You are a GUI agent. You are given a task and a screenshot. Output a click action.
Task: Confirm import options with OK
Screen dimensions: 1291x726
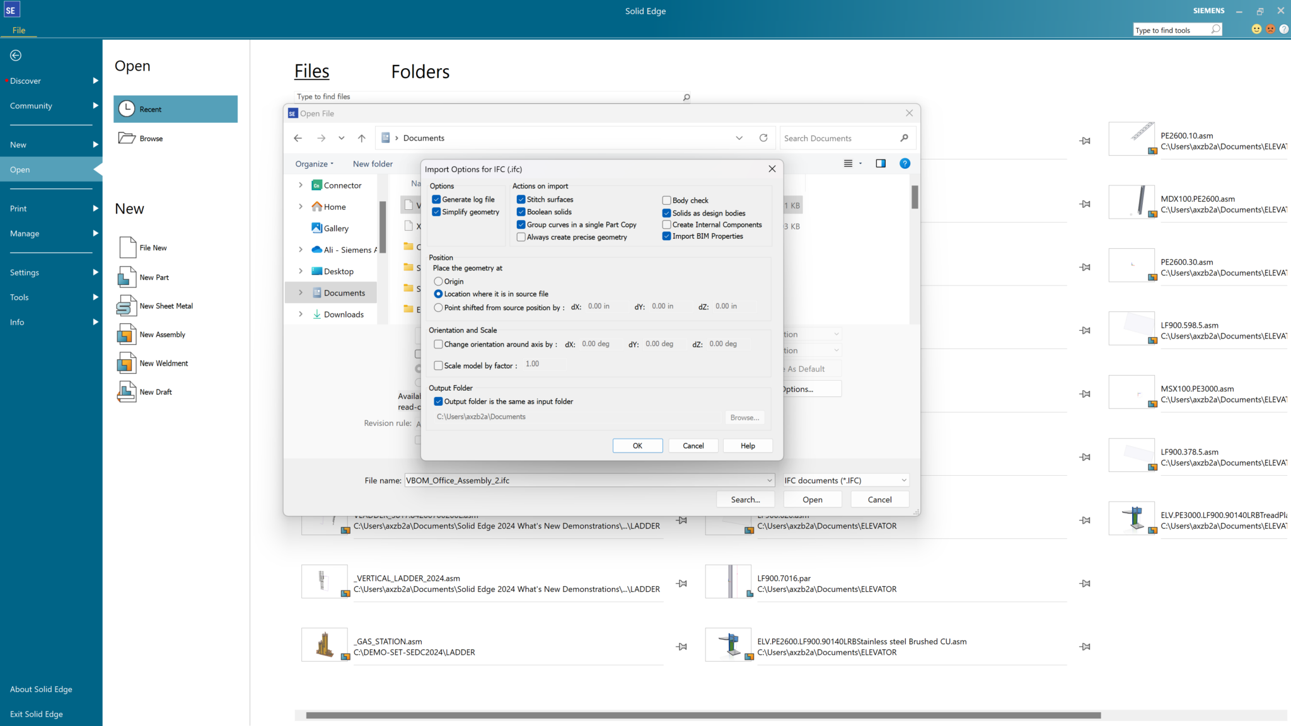[x=637, y=446]
